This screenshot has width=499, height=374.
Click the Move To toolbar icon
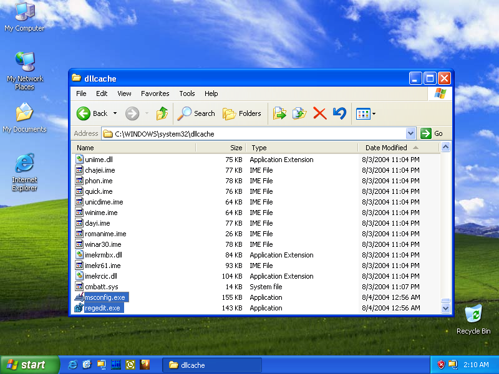click(279, 113)
